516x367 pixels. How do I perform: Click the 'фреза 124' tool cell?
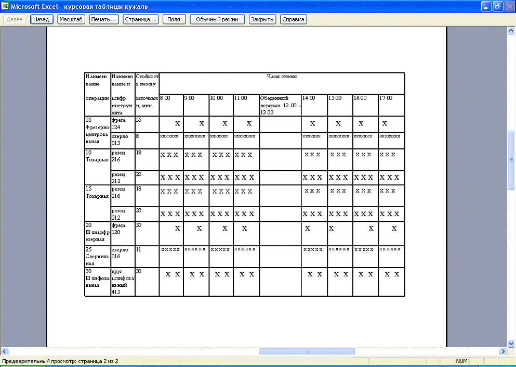coord(123,124)
